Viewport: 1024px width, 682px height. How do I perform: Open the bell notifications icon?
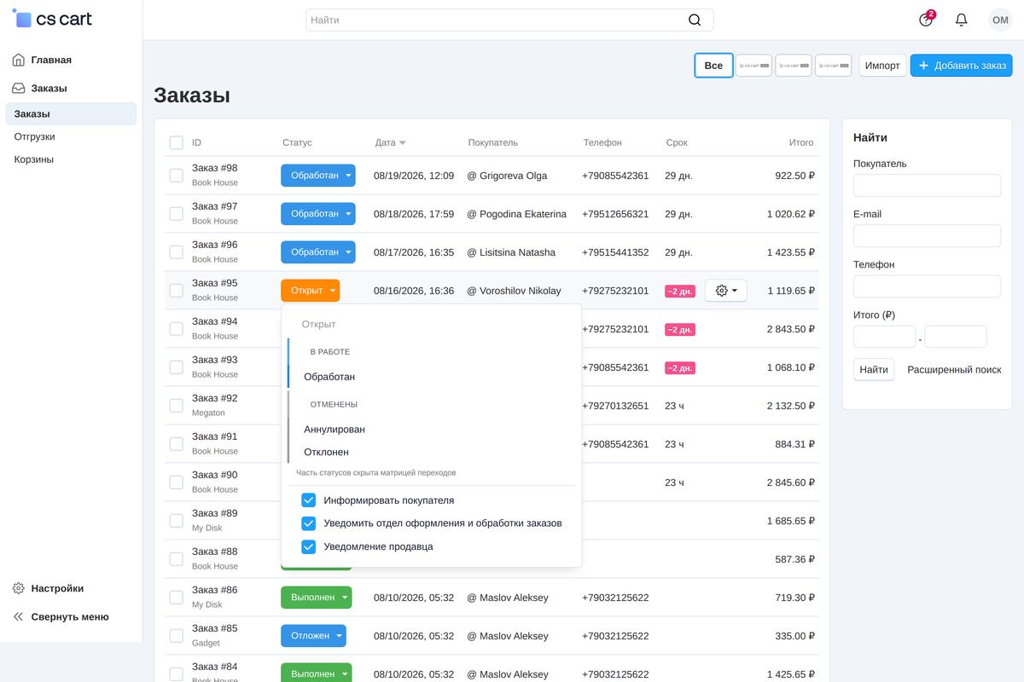coord(961,20)
